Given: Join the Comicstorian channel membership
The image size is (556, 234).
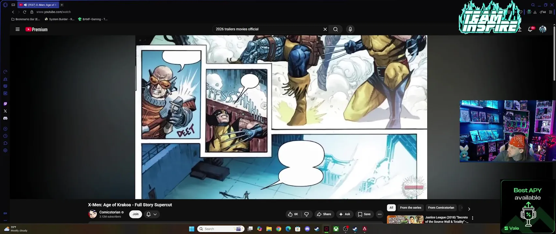Looking at the screenshot, I should [x=136, y=214].
